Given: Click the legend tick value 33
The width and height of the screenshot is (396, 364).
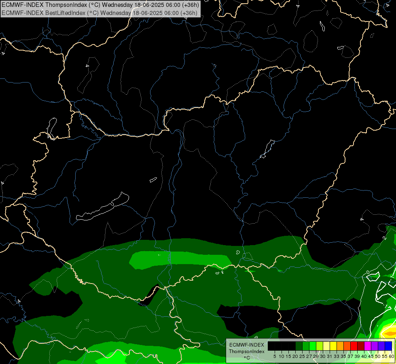Looking at the screenshot, I should pos(337,356).
